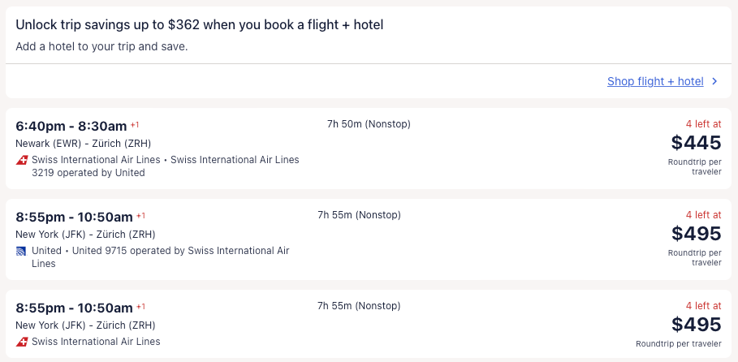Click the Newark (EWR) - Zürich (ZRH) route text
This screenshot has height=362, width=738.
pyautogui.click(x=84, y=144)
